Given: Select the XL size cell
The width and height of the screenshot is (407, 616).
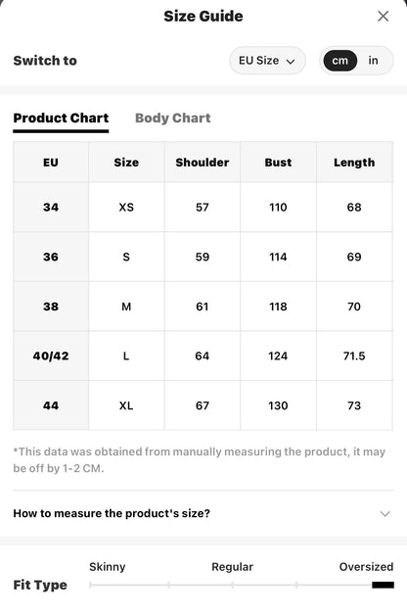Looking at the screenshot, I should 126,405.
